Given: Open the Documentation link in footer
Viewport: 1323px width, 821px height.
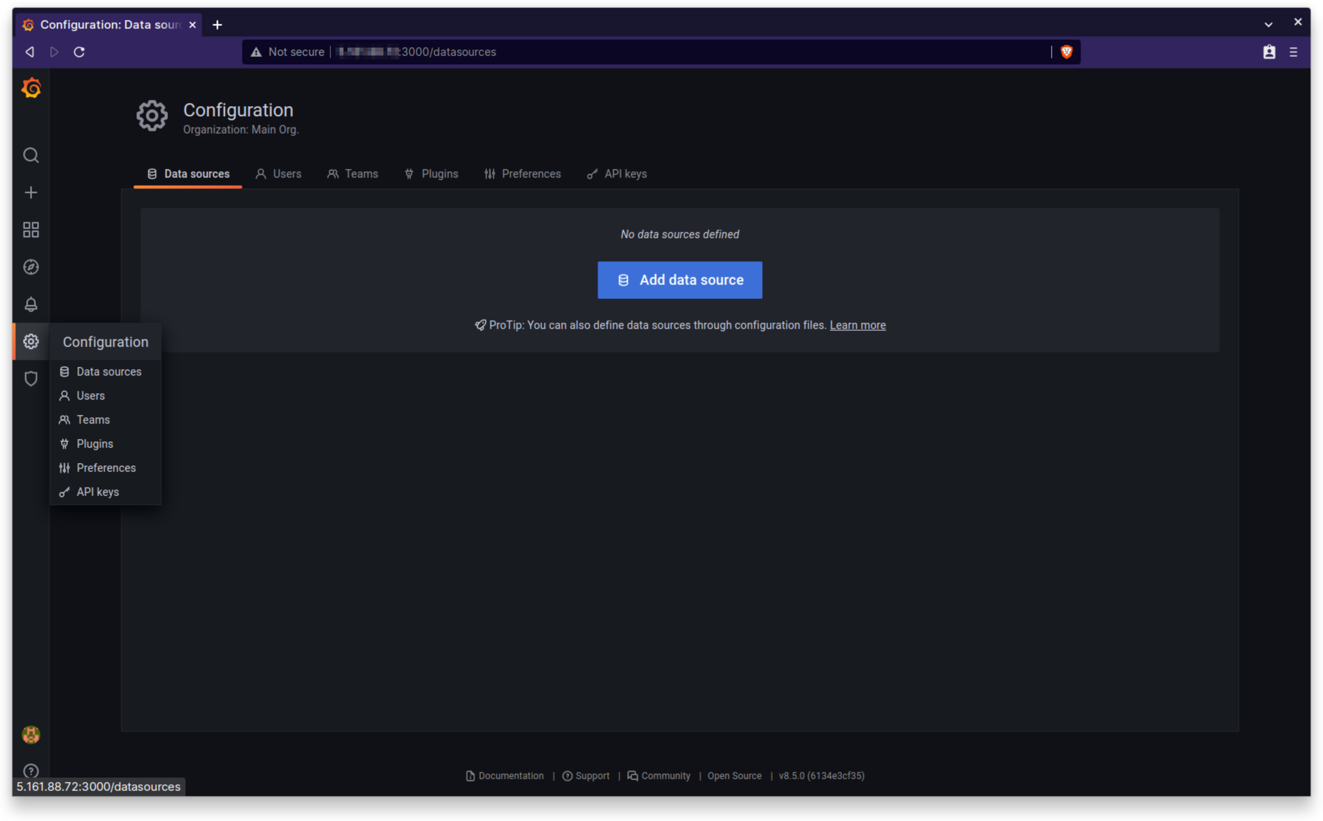Looking at the screenshot, I should [510, 775].
